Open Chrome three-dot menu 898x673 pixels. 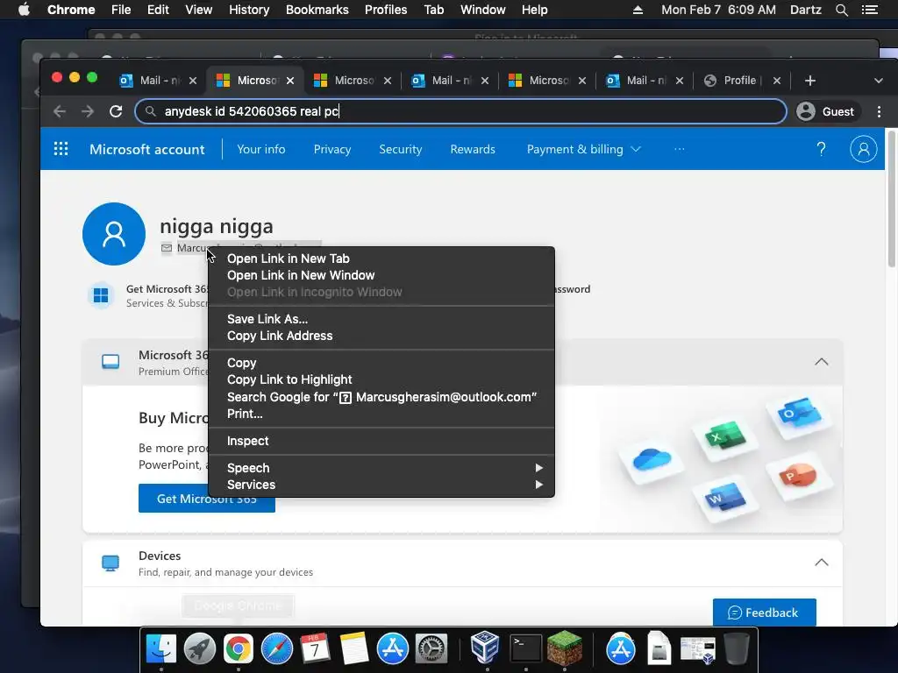[x=879, y=111]
